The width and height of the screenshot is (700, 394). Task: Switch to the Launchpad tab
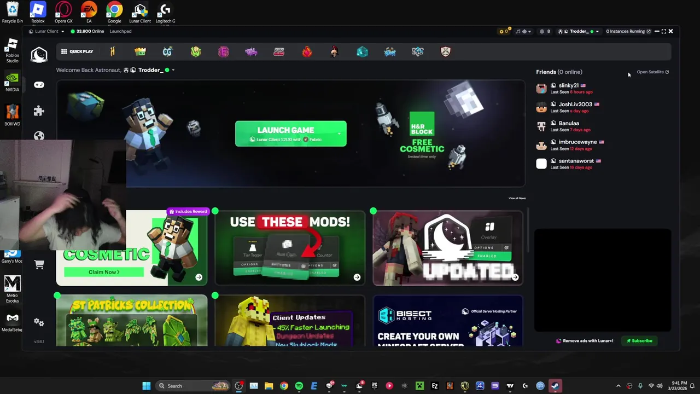point(120,31)
